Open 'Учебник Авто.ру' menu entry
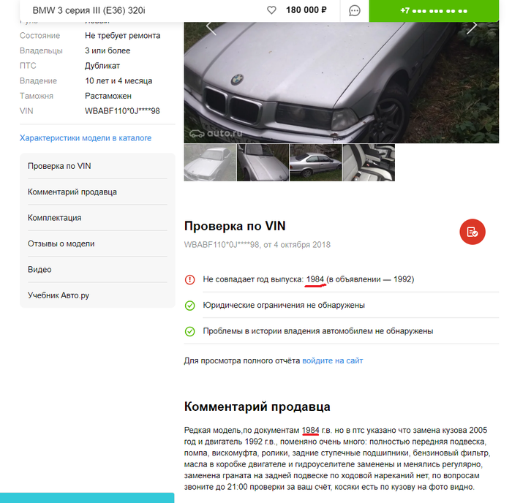Screen dimensions: 512x503 point(97,295)
